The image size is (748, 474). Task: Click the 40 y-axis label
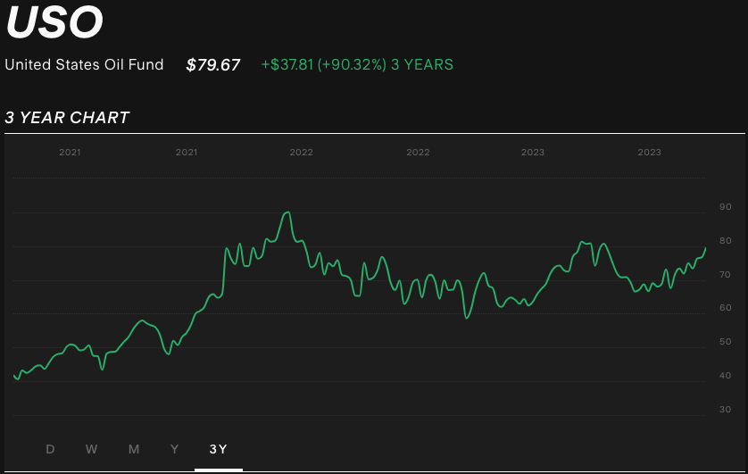(725, 375)
